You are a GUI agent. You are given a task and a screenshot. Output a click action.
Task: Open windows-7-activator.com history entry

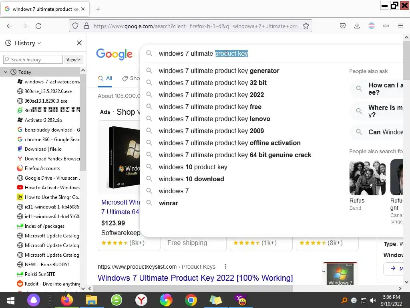pos(48,82)
